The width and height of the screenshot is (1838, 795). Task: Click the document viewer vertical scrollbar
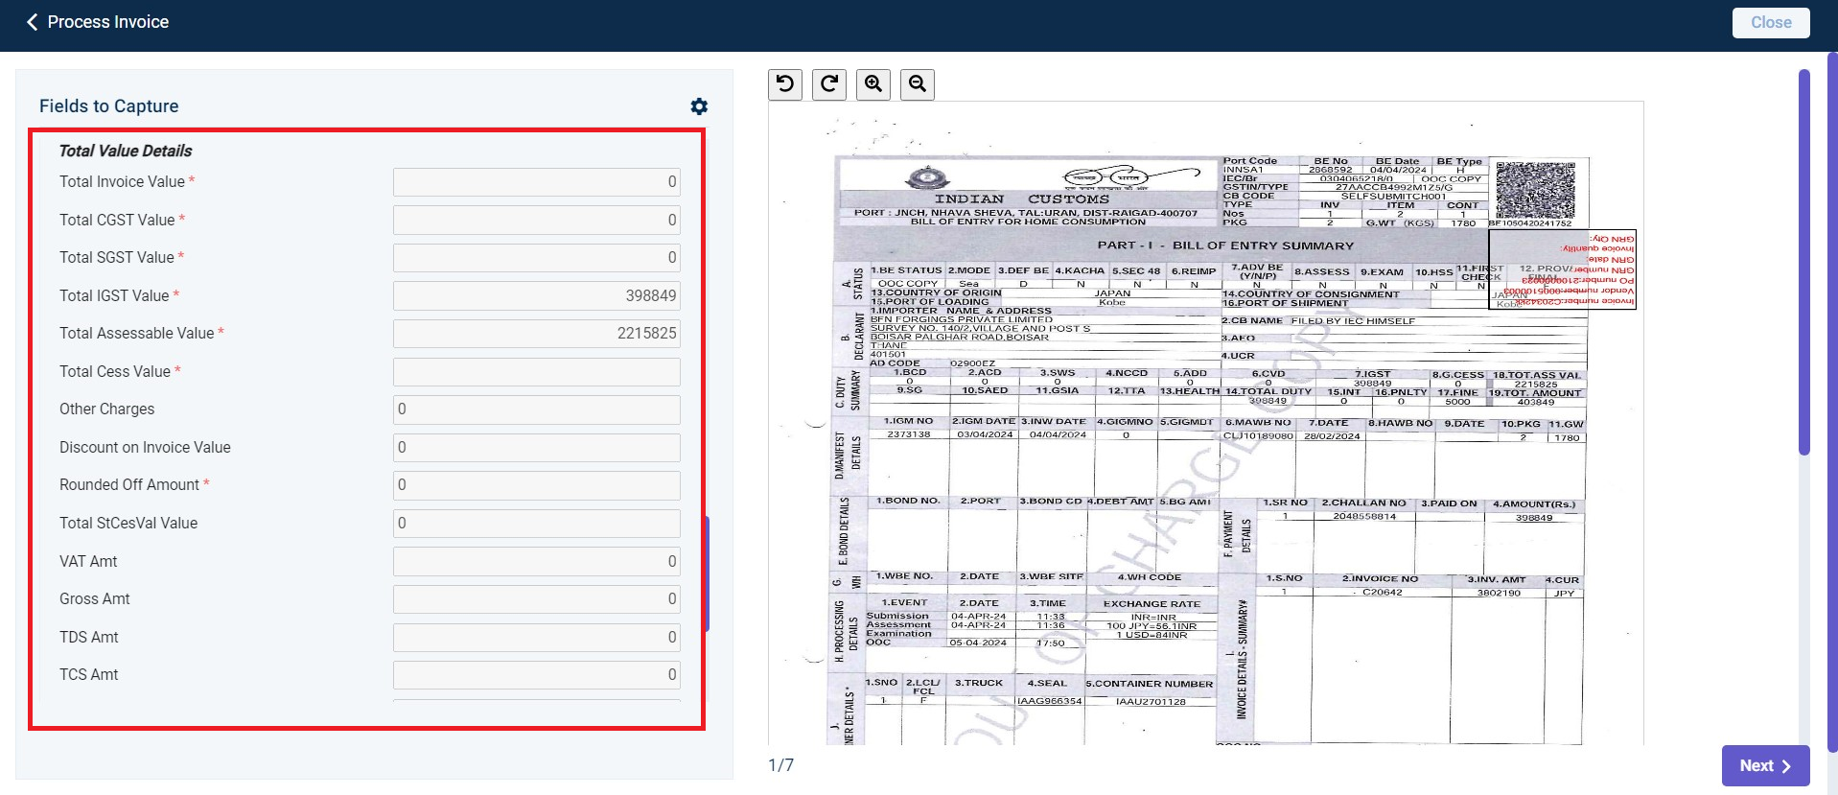pos(1803,261)
